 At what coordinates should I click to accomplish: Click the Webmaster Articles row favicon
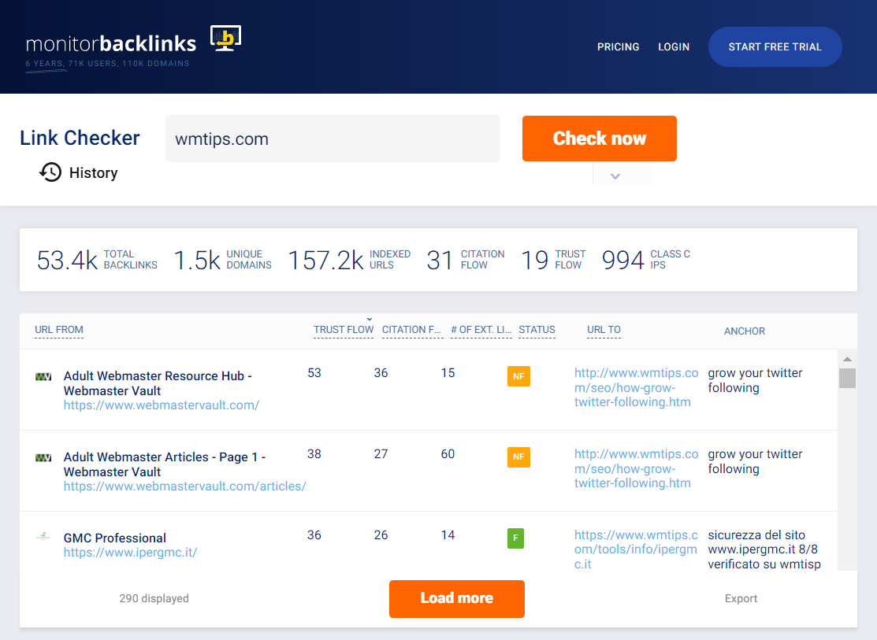[43, 457]
